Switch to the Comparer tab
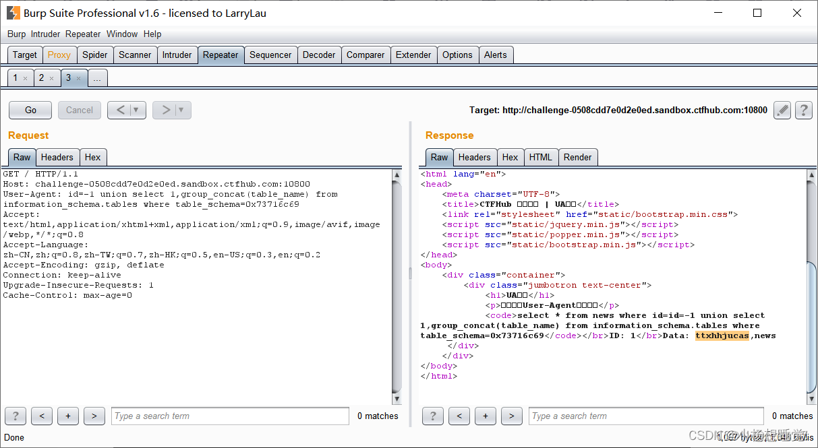 pos(366,55)
